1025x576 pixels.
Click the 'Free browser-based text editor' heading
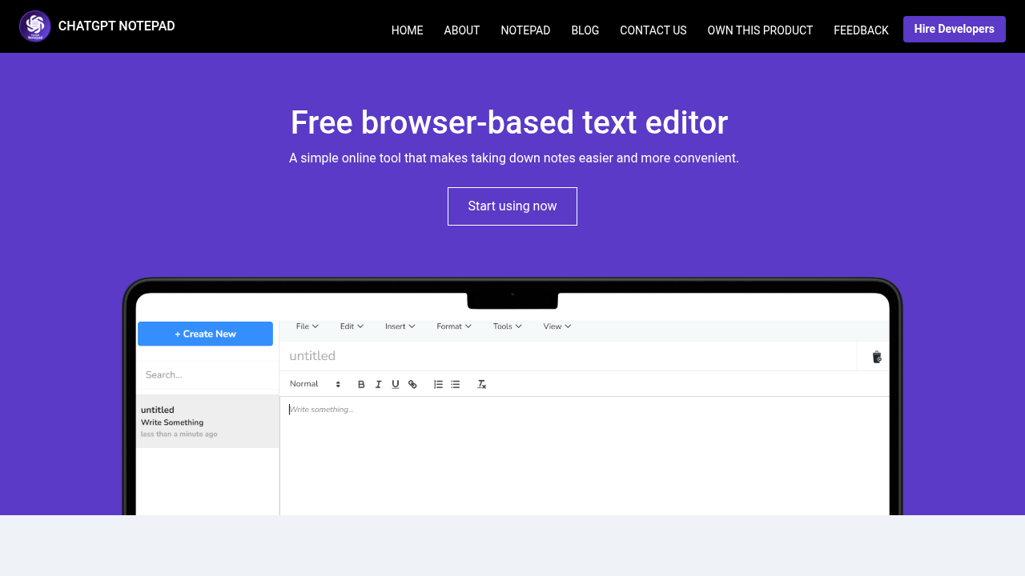click(509, 123)
